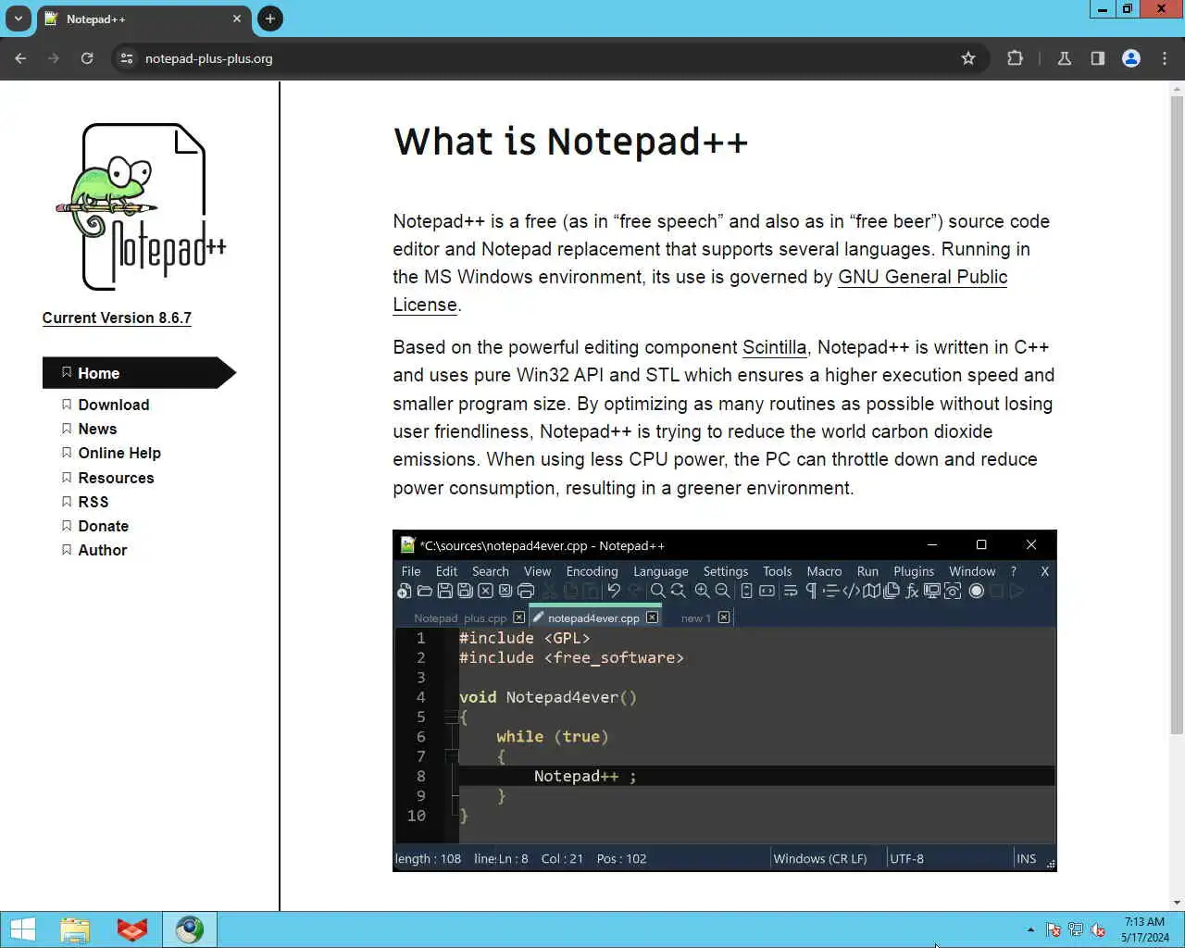Click the page scrollbar up arrow
This screenshot has height=948, width=1185.
(x=1177, y=90)
